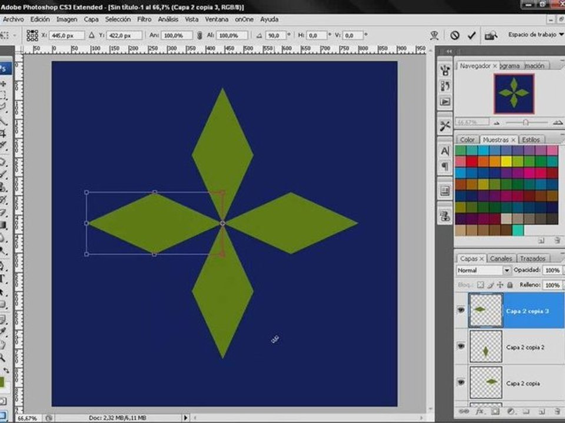565x423 pixels.
Task: Open Adobe Bridge from the options bar
Action: pyautogui.click(x=491, y=35)
